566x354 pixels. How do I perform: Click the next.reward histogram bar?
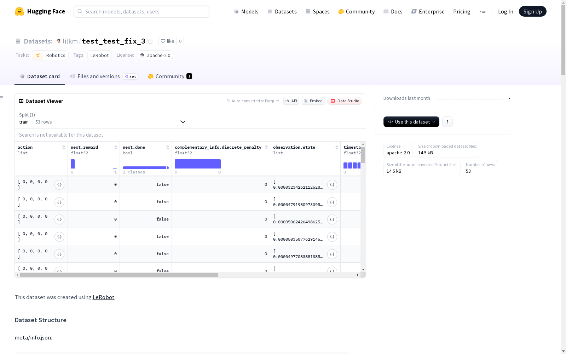coord(73,164)
